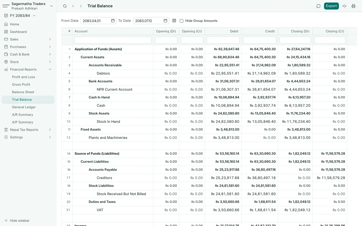
Task: Expand the Nepal Tax Reports chevron
Action: pos(50,130)
